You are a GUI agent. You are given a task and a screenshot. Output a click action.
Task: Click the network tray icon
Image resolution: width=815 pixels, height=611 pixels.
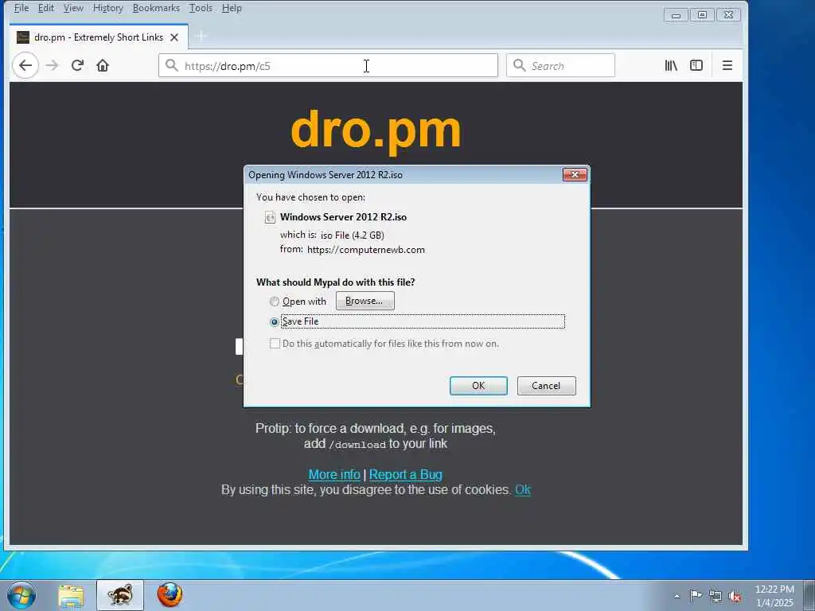[x=716, y=596]
